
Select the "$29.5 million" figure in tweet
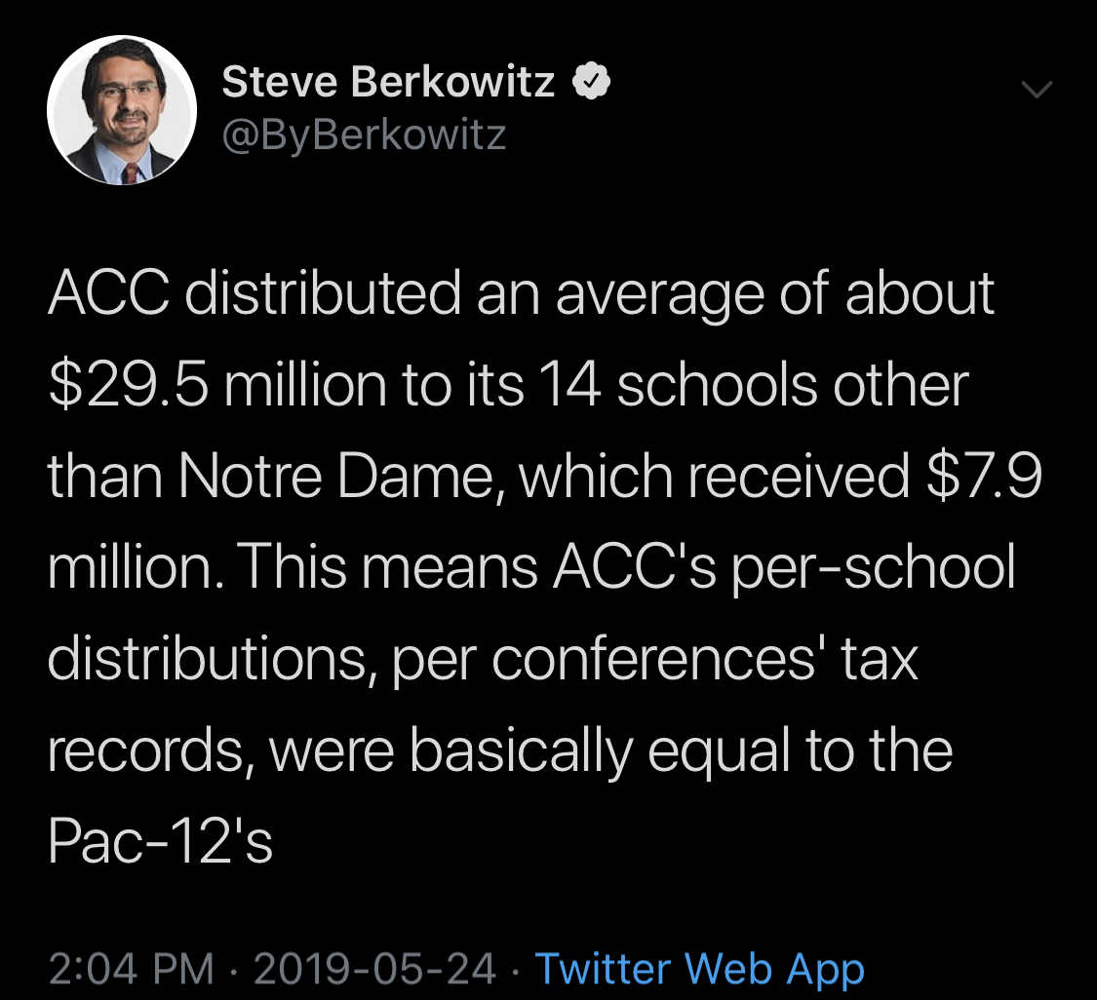(x=217, y=385)
